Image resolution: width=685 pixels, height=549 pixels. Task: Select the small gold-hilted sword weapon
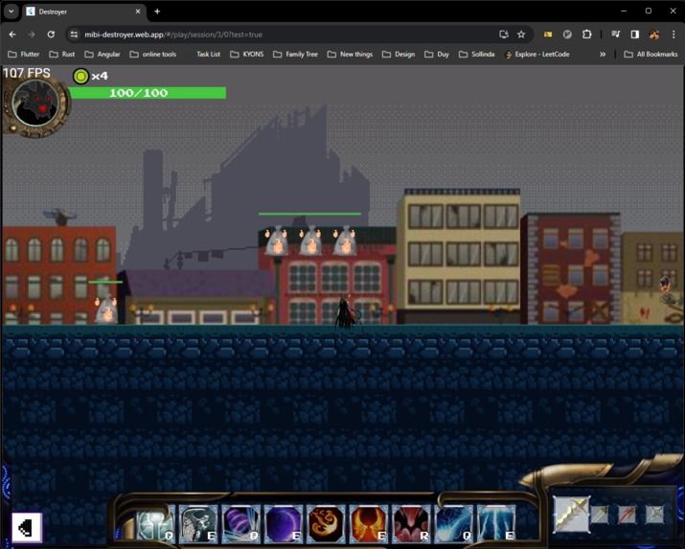[x=600, y=515]
